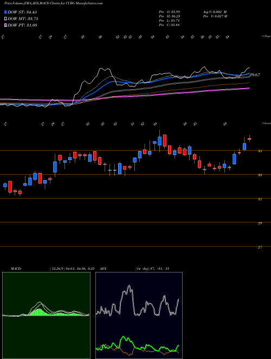Screen dimensions: 271x359
Task: Click the 'Pre H: 36.25' value
Action: pos(170,16)
